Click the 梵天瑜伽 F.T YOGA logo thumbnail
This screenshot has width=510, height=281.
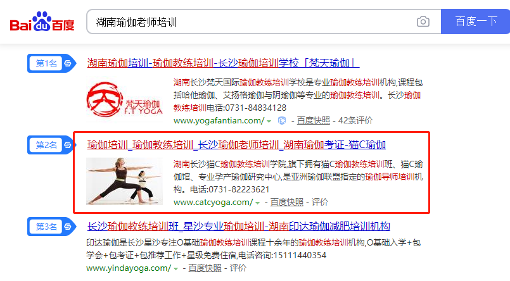[124, 100]
